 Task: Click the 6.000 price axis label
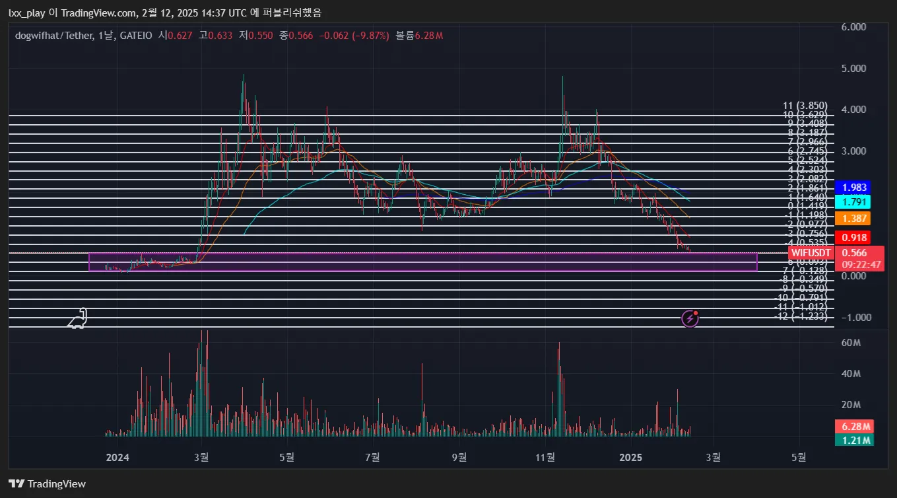point(853,27)
